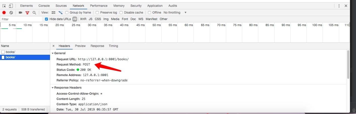Open the Audits tab
This screenshot has height=114, width=356.
point(172,6)
